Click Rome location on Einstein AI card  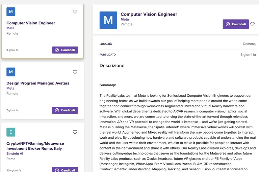(x=11, y=159)
